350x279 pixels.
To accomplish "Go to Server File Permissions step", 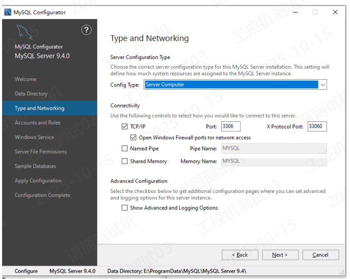I will [x=41, y=152].
